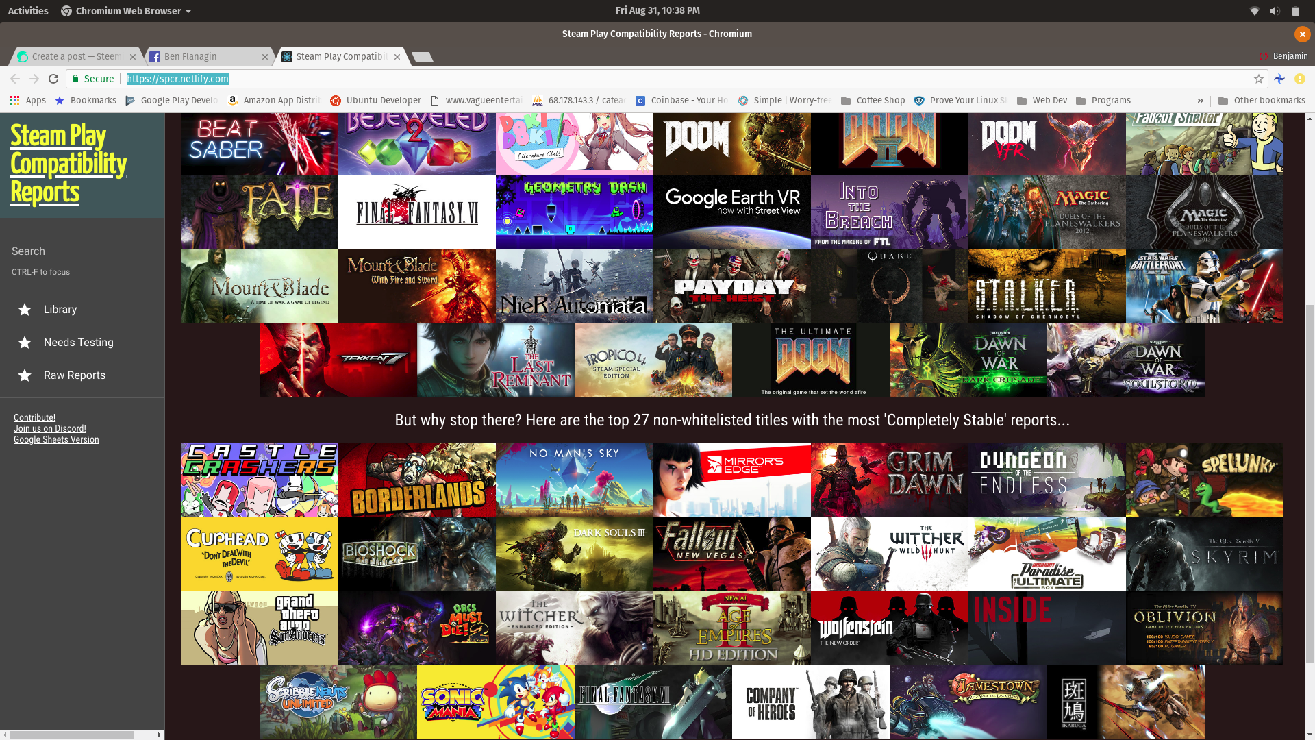Reload the current page
The height and width of the screenshot is (740, 1315).
tap(53, 79)
